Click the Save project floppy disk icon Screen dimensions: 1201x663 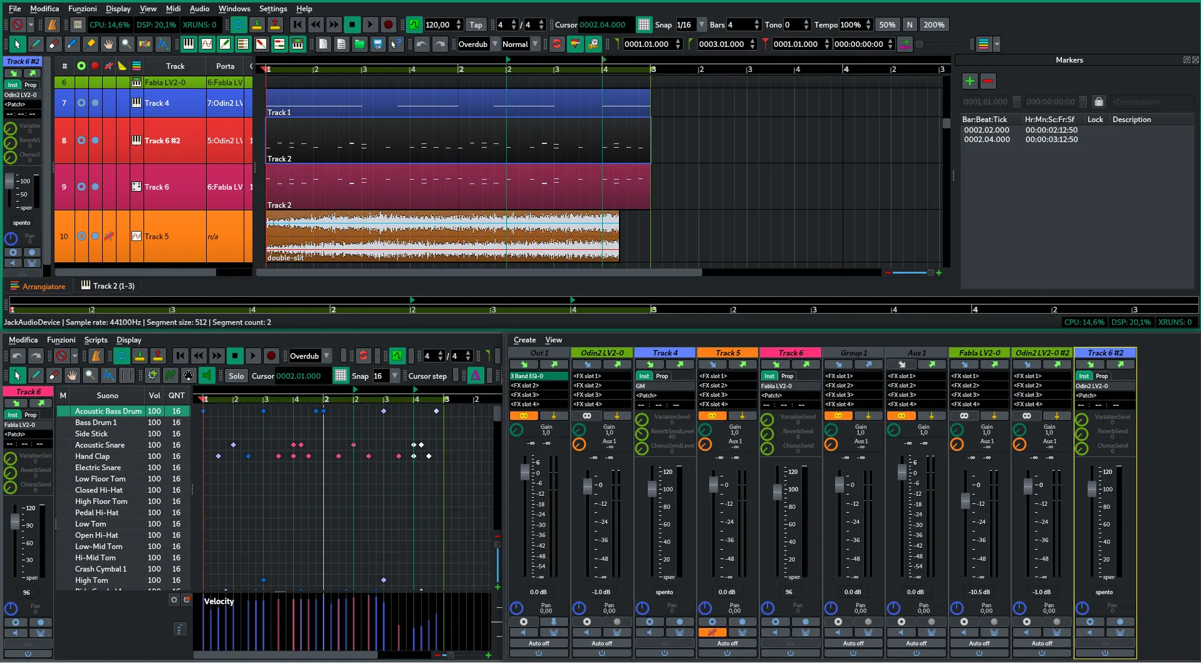pos(378,44)
